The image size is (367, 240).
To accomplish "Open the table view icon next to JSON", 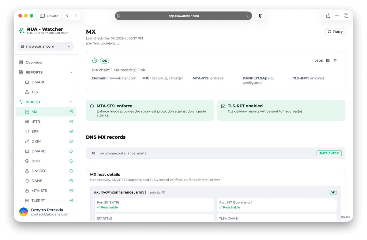I will (328, 60).
